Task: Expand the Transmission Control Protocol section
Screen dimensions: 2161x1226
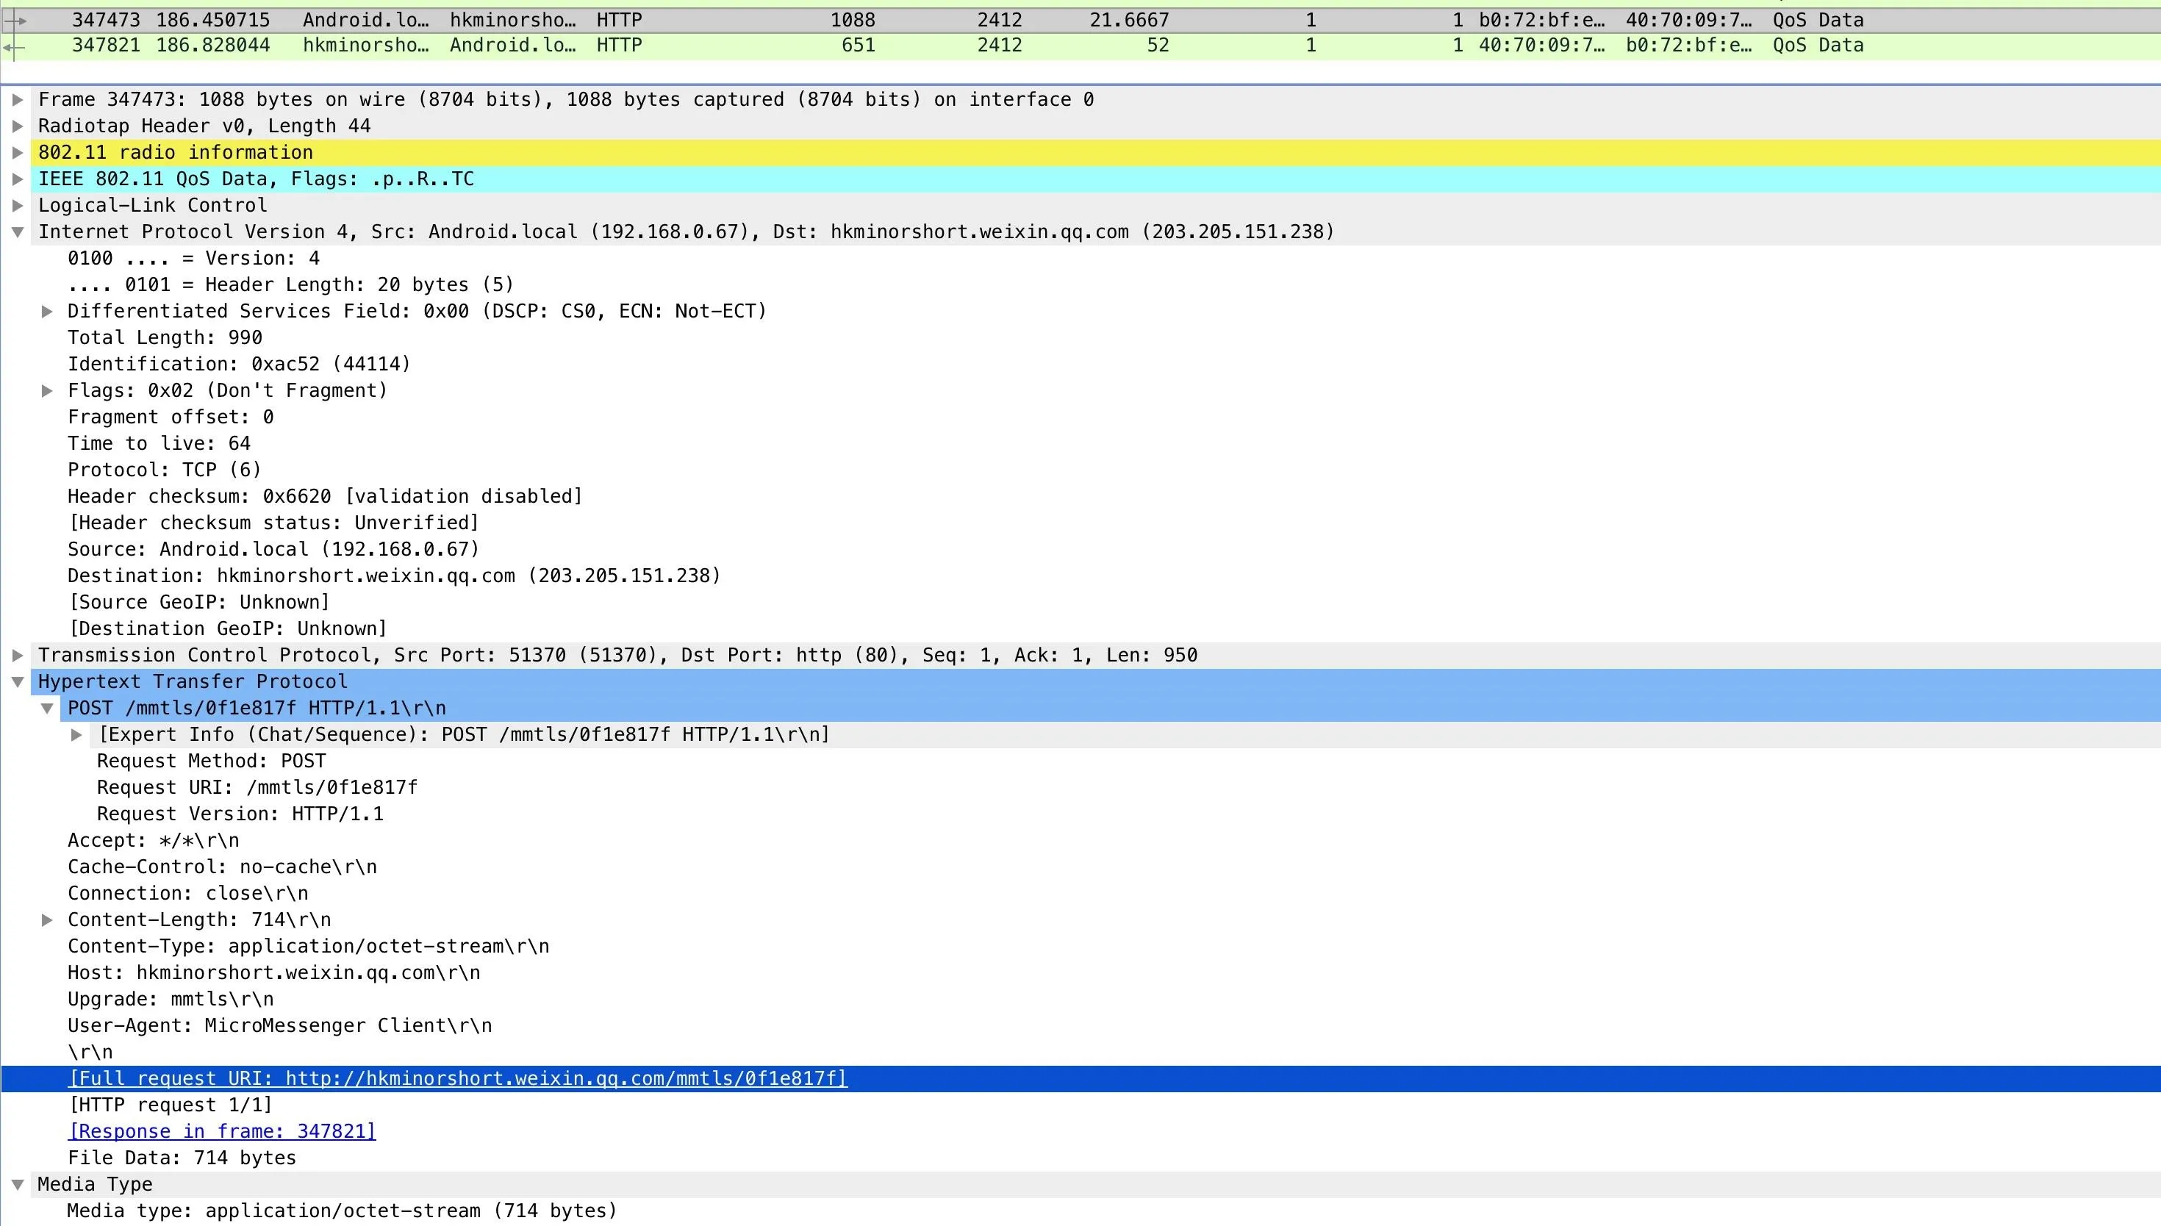Action: [17, 655]
